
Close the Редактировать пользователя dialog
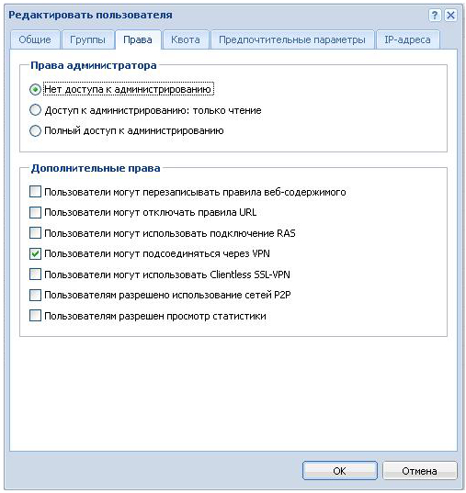450,15
